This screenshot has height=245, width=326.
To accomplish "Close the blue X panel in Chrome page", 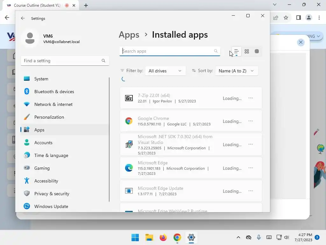I will coord(301,42).
